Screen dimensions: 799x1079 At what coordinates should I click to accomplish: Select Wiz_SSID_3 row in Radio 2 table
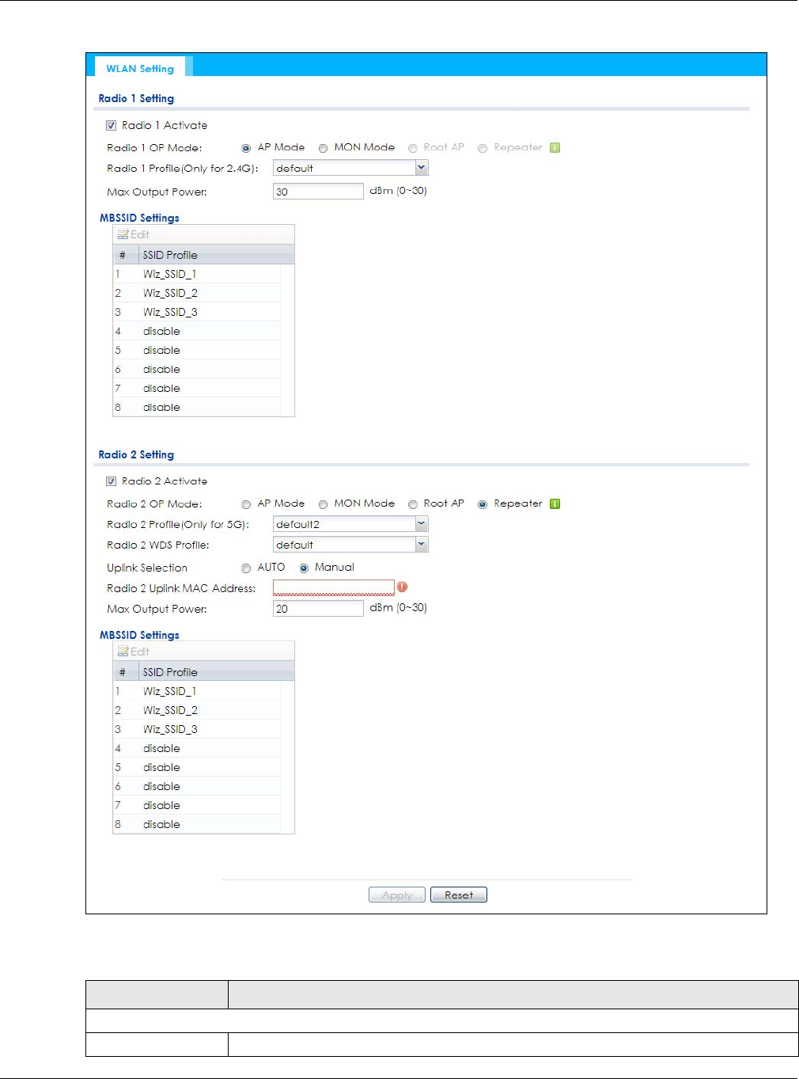pyautogui.click(x=197, y=729)
